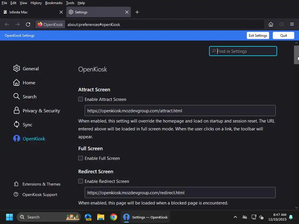This screenshot has height=224, width=299.
Task: Click the Settings — OpenKiosk taskbar button
Action: pyautogui.click(x=145, y=217)
